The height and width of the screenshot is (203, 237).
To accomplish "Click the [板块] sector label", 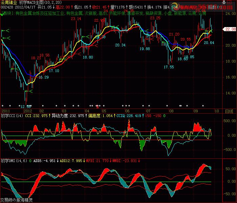I will [x=7, y=14].
